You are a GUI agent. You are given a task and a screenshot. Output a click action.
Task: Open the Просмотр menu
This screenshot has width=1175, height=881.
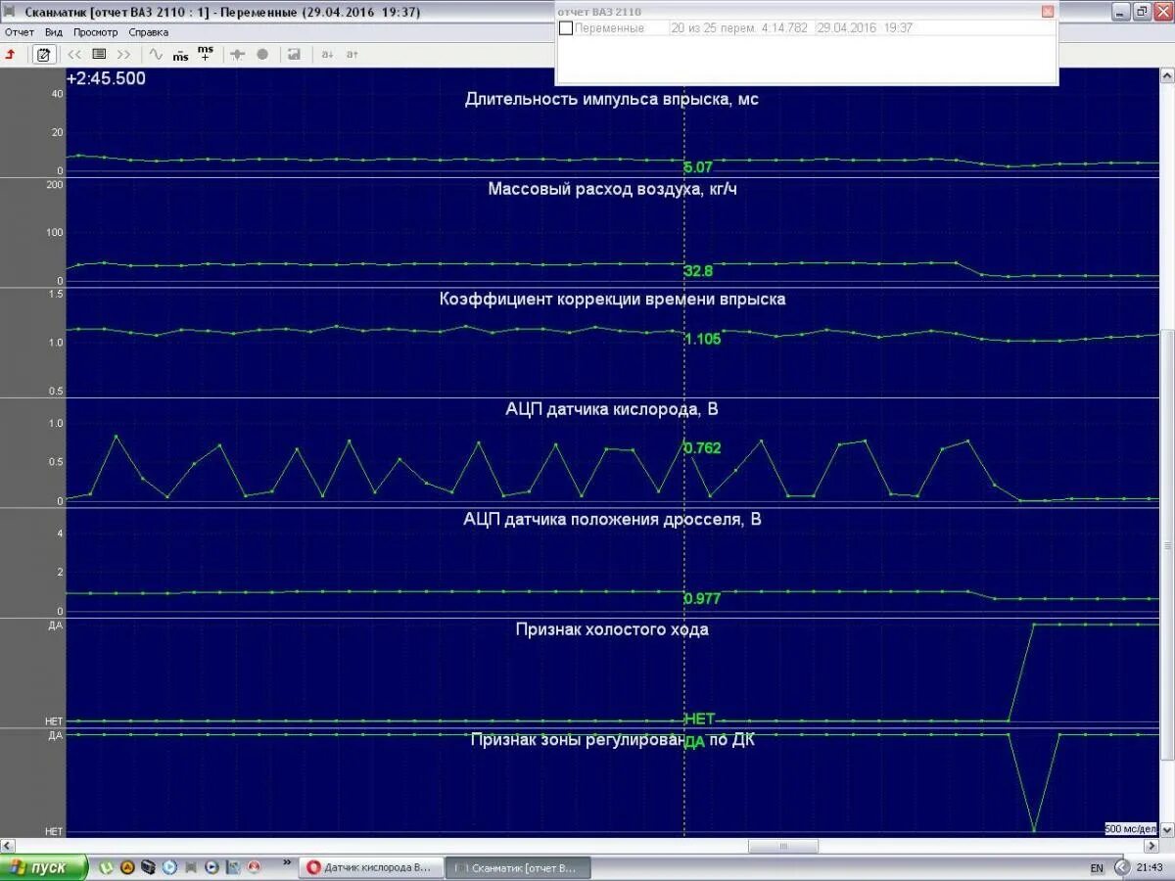click(96, 32)
